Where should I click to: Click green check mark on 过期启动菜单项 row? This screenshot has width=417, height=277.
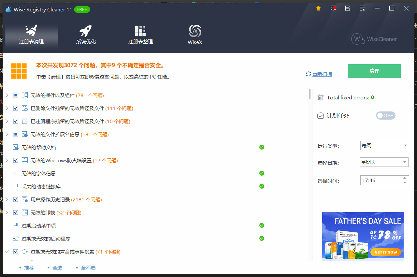[x=262, y=226]
